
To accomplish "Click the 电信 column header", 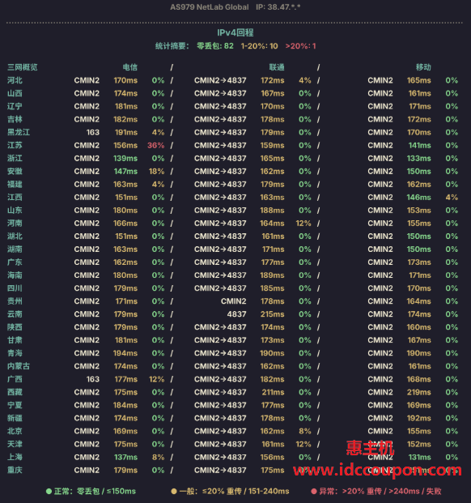I will tap(130, 67).
